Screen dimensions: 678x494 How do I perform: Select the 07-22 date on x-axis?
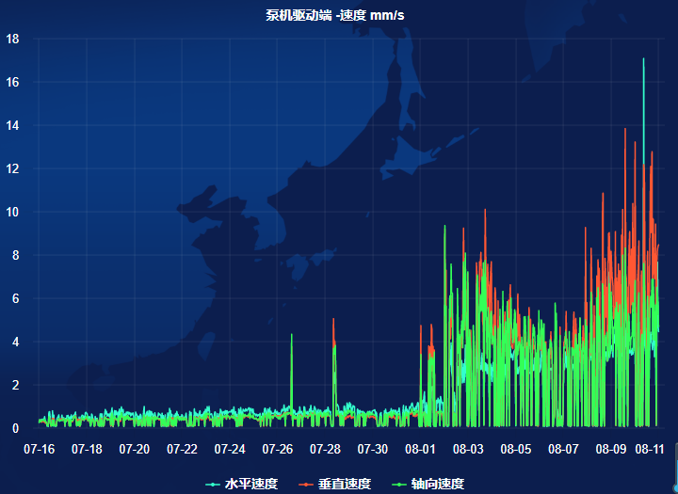[182, 449]
